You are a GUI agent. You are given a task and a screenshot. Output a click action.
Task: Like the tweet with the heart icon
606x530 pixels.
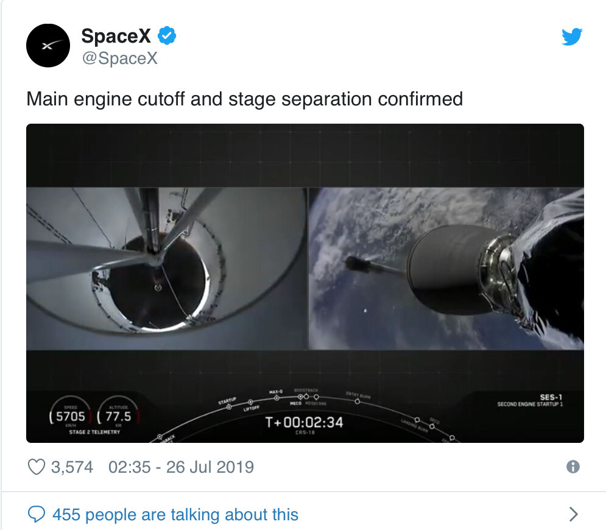[x=37, y=467]
